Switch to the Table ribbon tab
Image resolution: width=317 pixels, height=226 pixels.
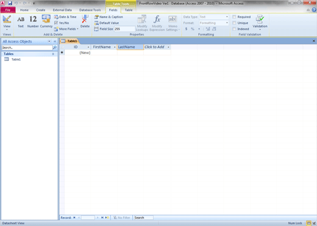point(129,10)
